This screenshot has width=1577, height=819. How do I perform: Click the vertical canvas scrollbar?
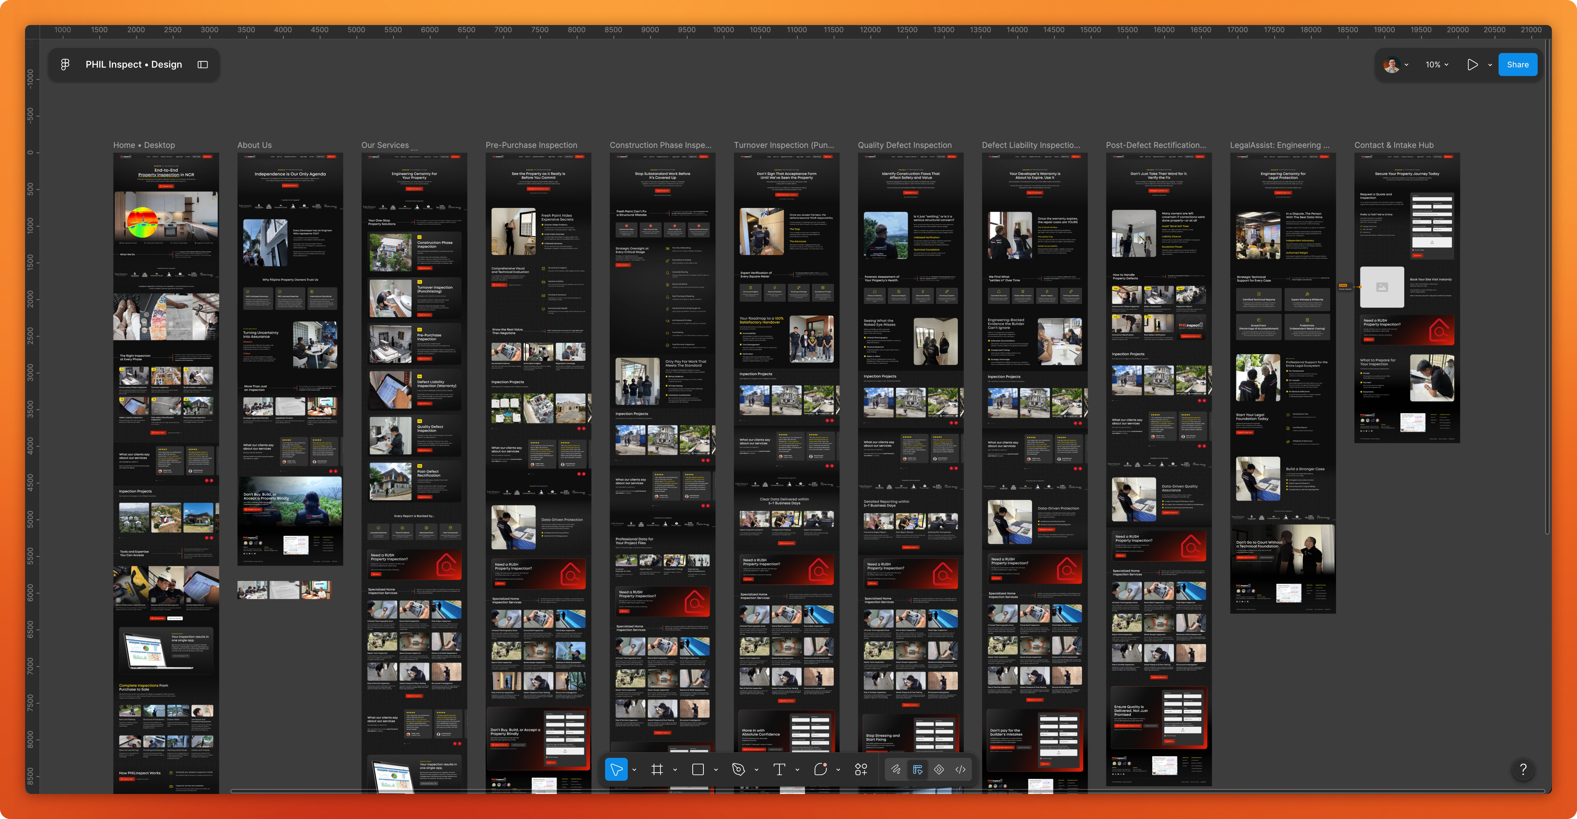[1547, 288]
